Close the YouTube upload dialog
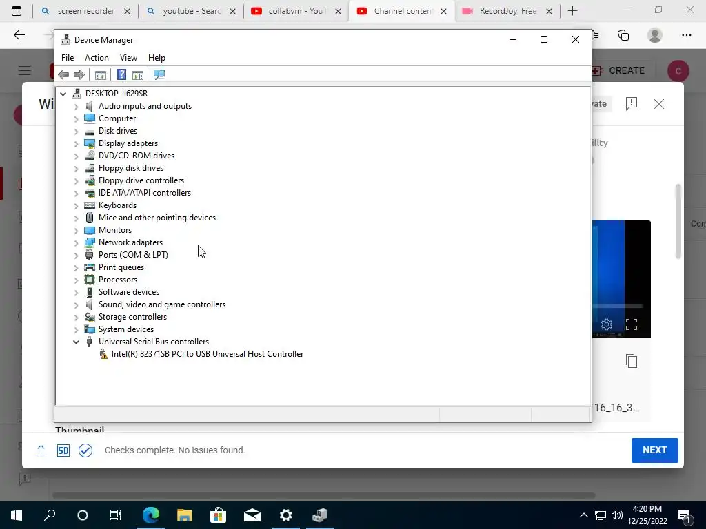This screenshot has height=529, width=706. (658, 104)
